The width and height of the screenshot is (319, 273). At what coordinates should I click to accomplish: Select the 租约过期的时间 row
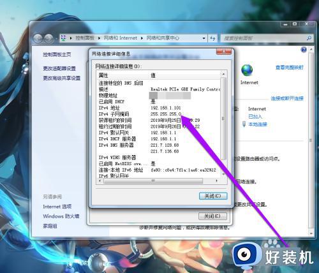pos(159,126)
